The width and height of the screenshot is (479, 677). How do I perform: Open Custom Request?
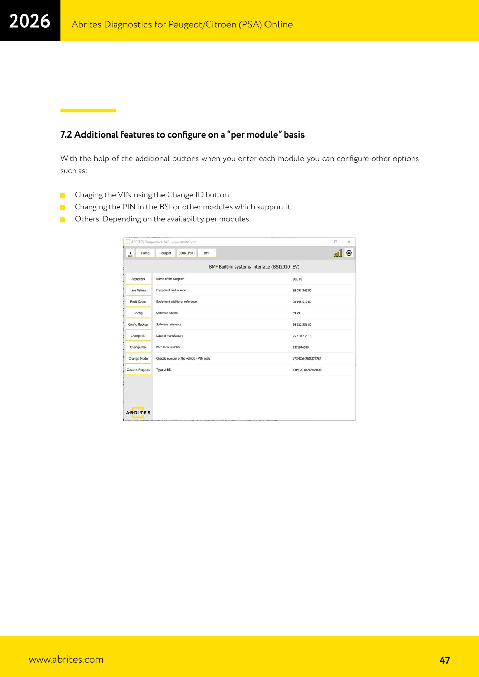[x=138, y=370]
